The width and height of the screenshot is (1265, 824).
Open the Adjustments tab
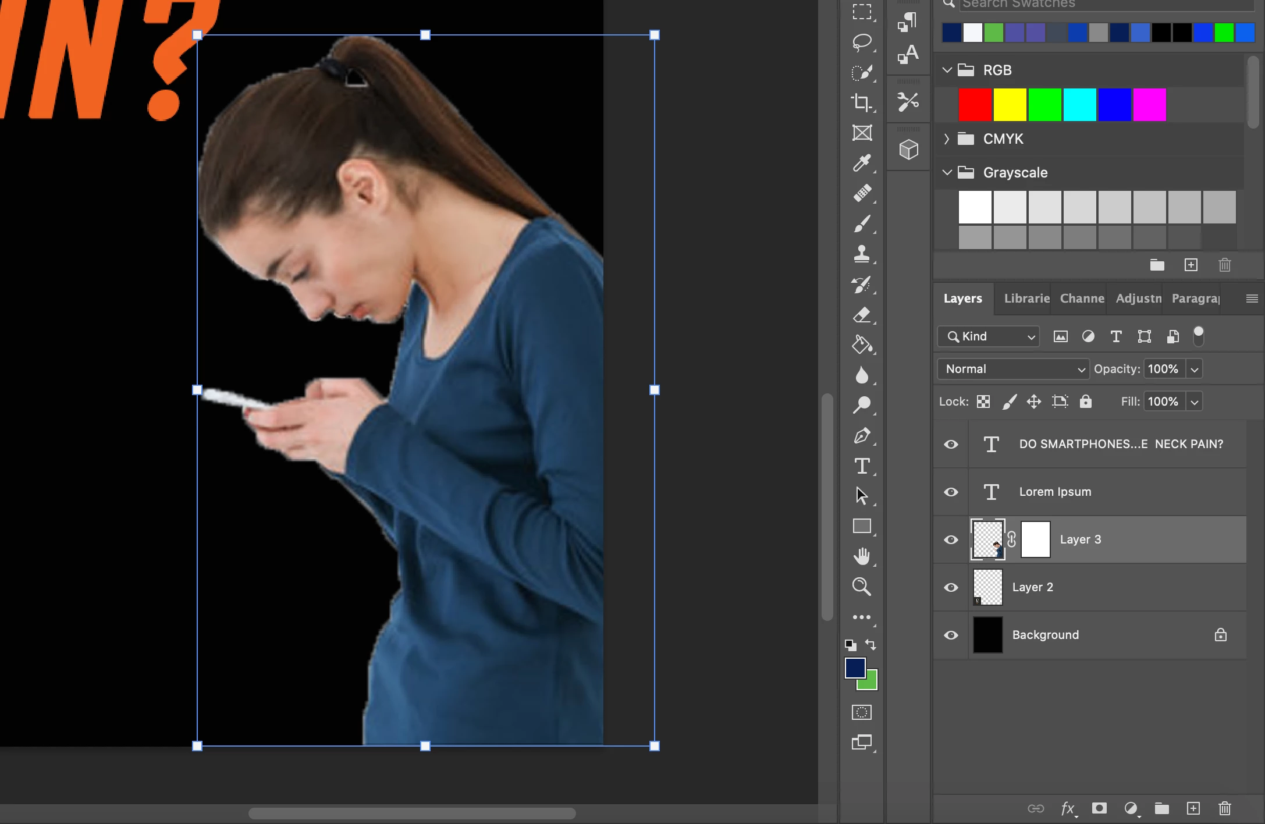tap(1138, 299)
